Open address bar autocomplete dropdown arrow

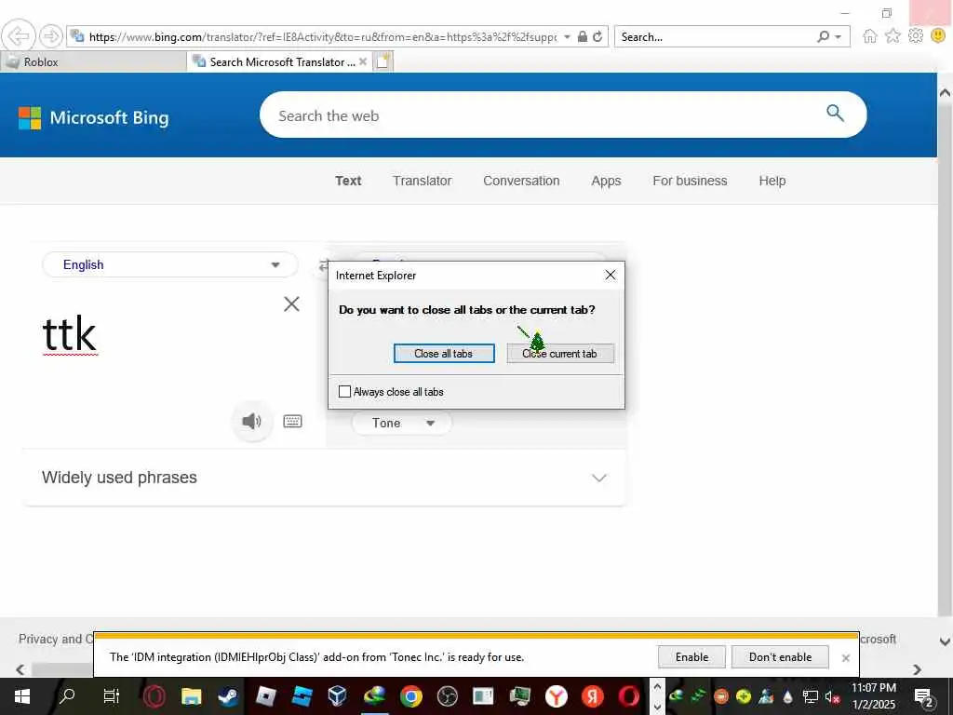click(567, 36)
